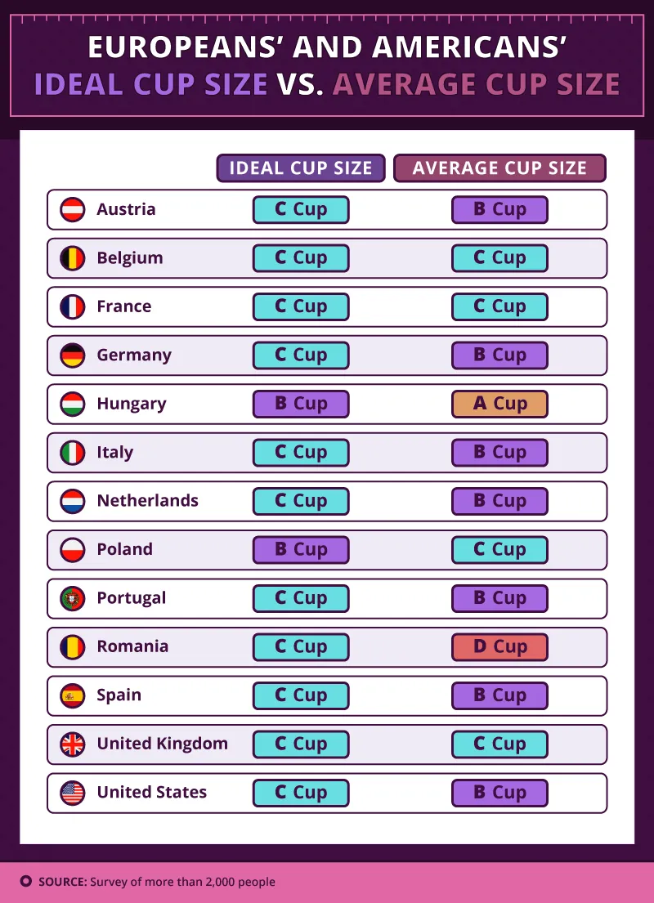Click France's average C Cup badge
This screenshot has height=903, width=654.
click(499, 306)
